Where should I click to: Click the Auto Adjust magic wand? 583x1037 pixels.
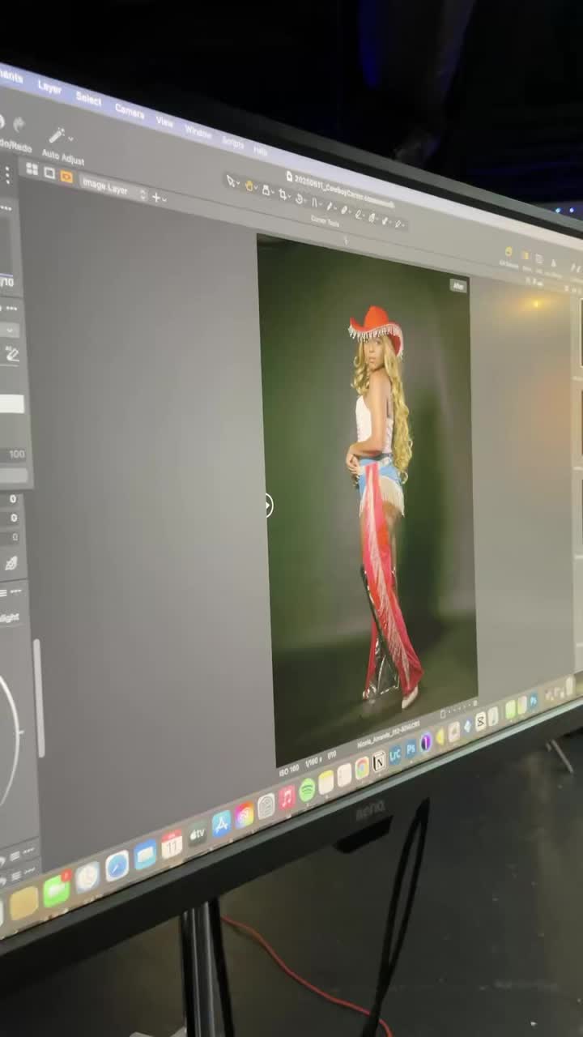[57, 134]
